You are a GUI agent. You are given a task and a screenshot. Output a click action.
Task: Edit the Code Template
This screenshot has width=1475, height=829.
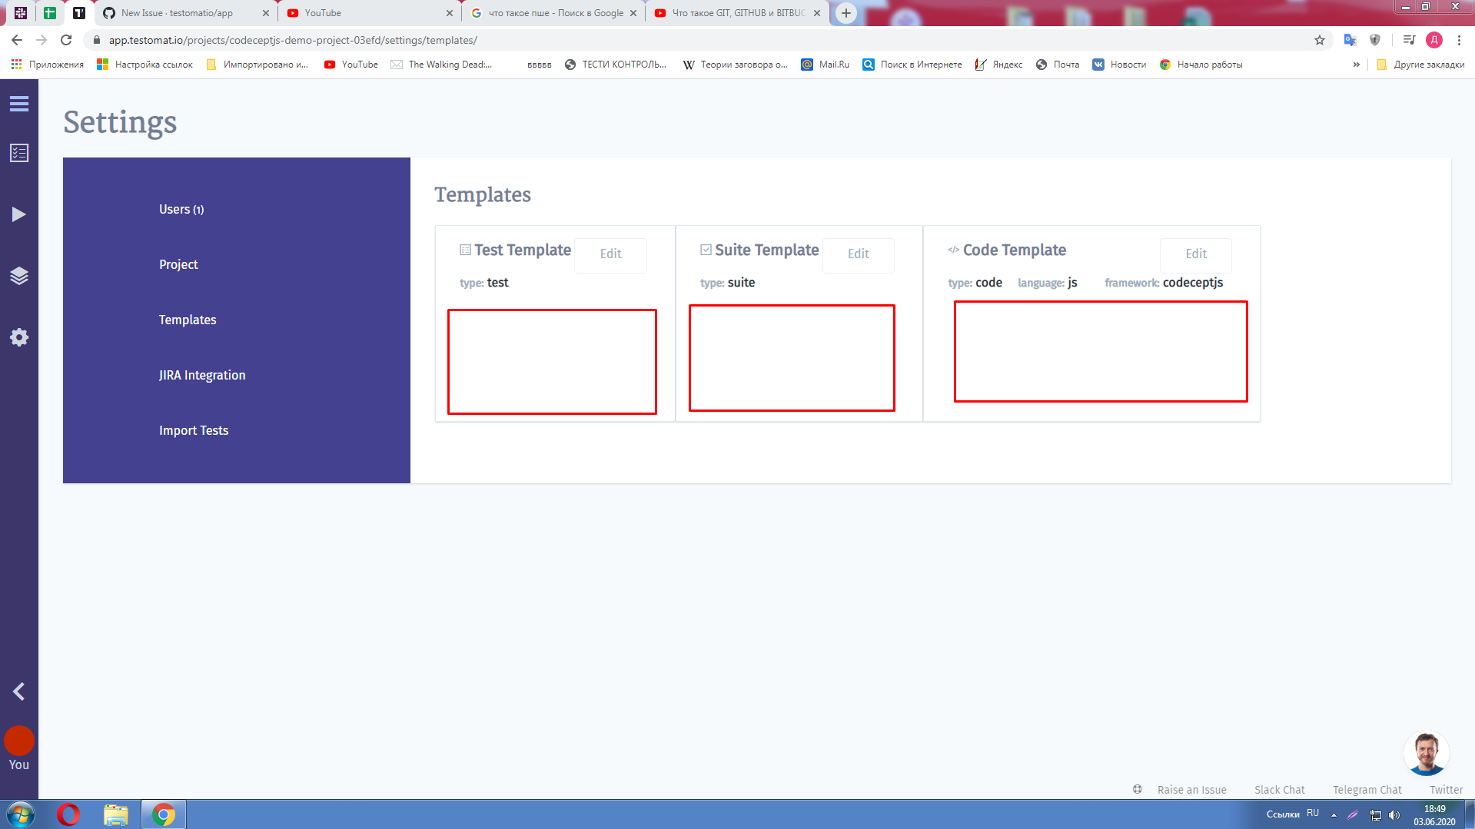coord(1196,254)
